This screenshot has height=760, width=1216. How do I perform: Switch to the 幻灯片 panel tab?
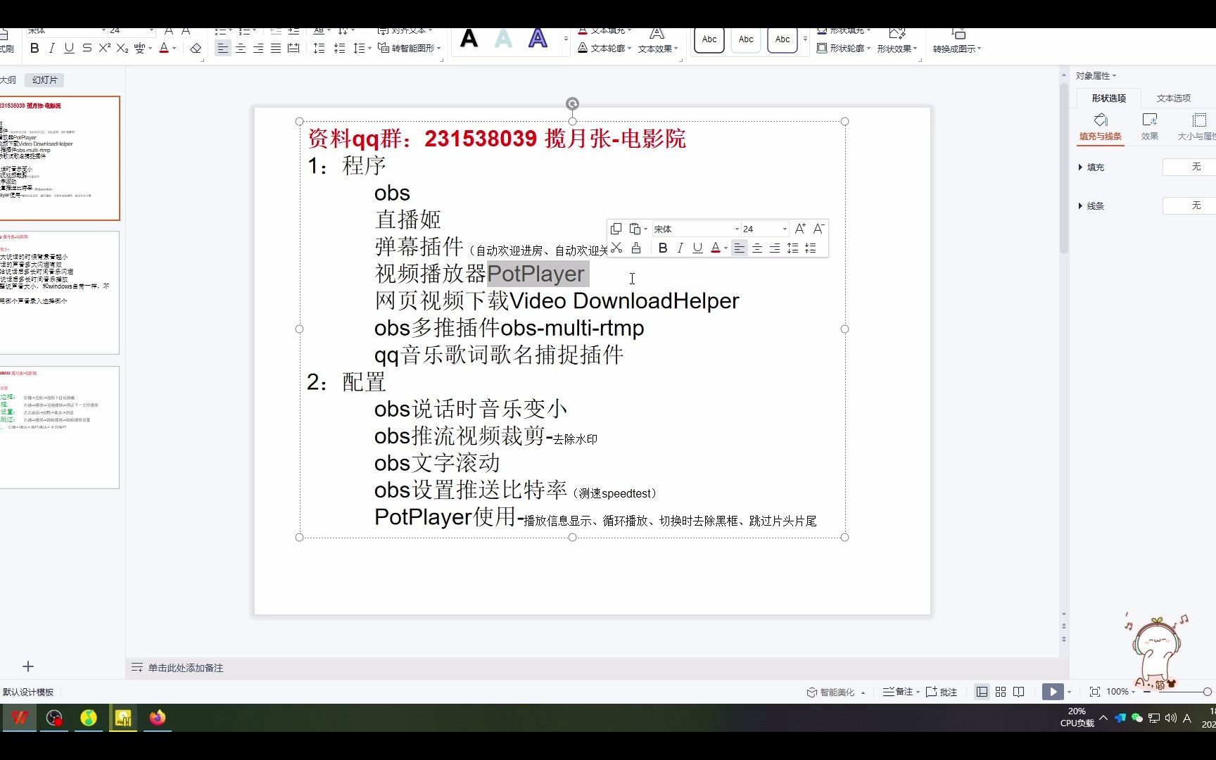pyautogui.click(x=44, y=80)
